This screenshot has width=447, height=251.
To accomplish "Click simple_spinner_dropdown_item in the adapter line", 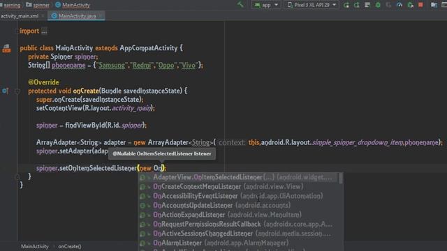I will [x=358, y=142].
